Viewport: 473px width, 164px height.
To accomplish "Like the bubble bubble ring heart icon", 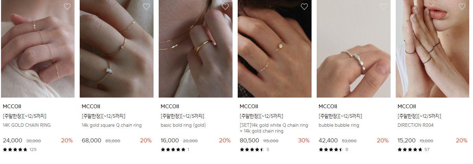I will pyautogui.click(x=383, y=7).
